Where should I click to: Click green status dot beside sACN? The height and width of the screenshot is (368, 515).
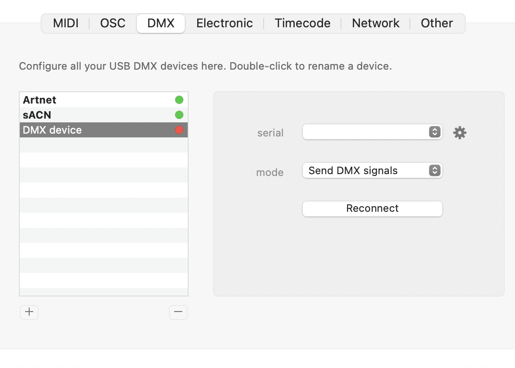pos(179,115)
